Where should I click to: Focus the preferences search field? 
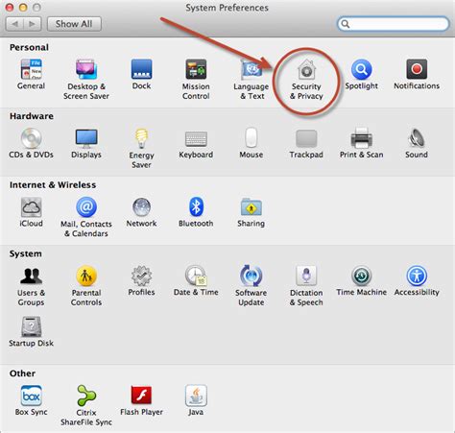[393, 24]
